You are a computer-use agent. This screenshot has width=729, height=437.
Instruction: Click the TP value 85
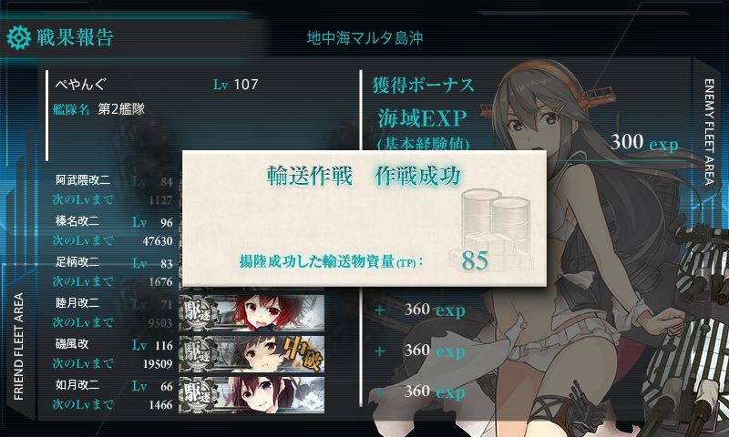click(x=475, y=260)
